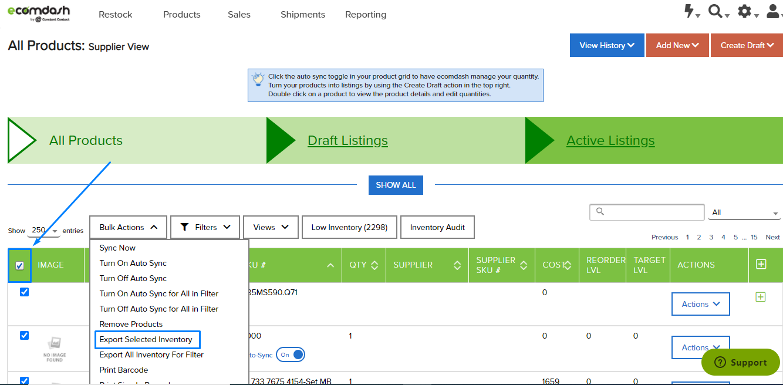783x385 pixels.
Task: Open the Products menu
Action: tap(182, 15)
